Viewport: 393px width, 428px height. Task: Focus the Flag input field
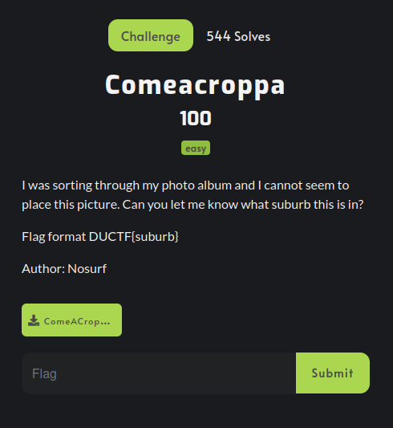pyautogui.click(x=159, y=373)
